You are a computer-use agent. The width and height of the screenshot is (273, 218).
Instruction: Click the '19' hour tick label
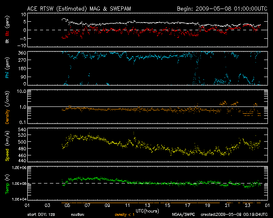click(x=208, y=205)
